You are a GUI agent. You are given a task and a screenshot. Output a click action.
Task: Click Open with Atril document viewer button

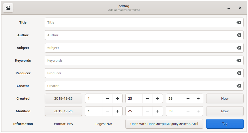point(164,124)
